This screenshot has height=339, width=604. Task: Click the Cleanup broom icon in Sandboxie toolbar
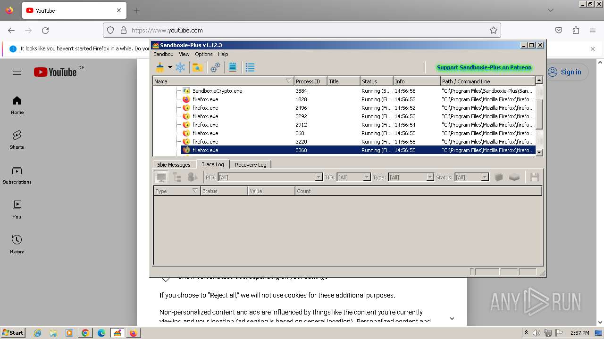pyautogui.click(x=160, y=67)
